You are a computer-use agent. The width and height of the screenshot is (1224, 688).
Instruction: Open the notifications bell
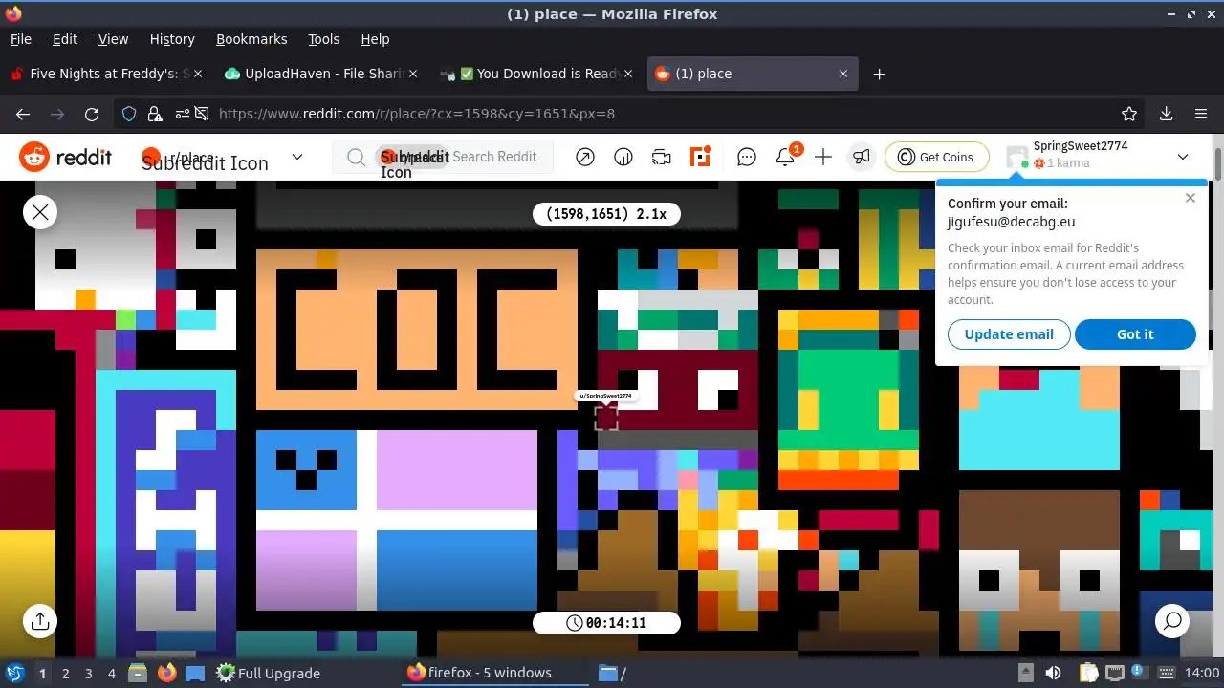pos(785,158)
